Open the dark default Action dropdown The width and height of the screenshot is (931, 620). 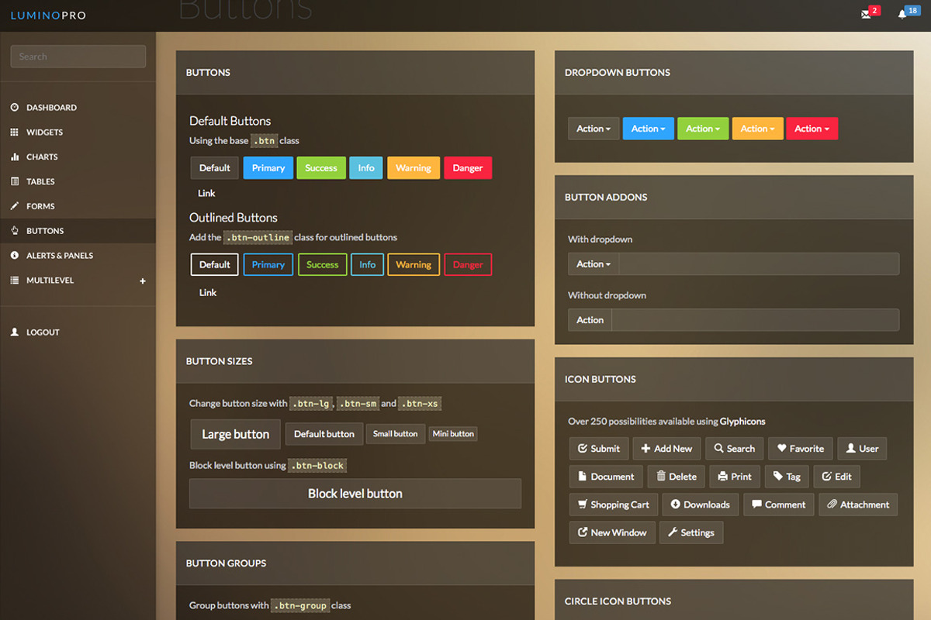click(x=594, y=129)
